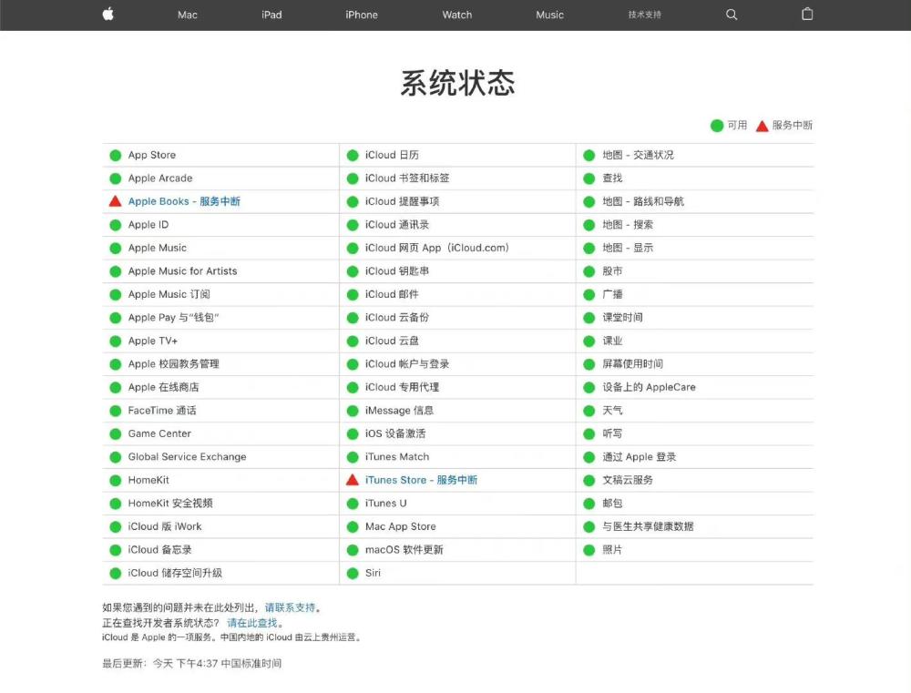Select iCloud 云备份 text
911x693 pixels.
(397, 318)
